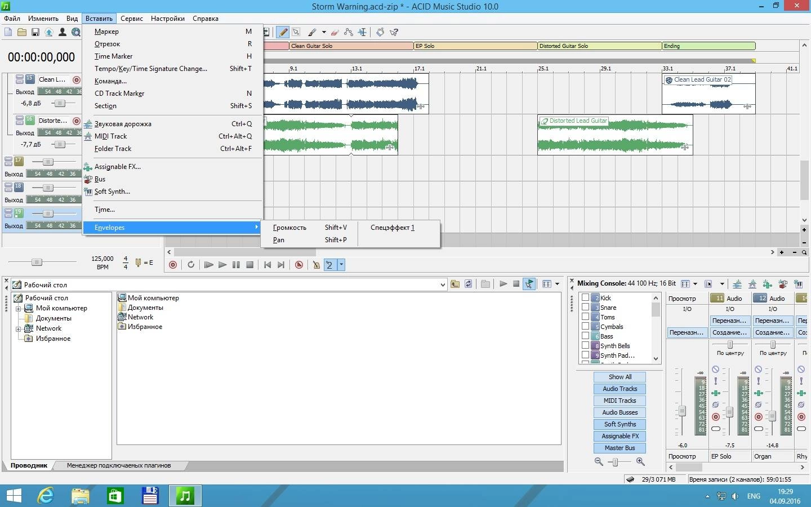Click the Organ channel fader

coord(772,416)
